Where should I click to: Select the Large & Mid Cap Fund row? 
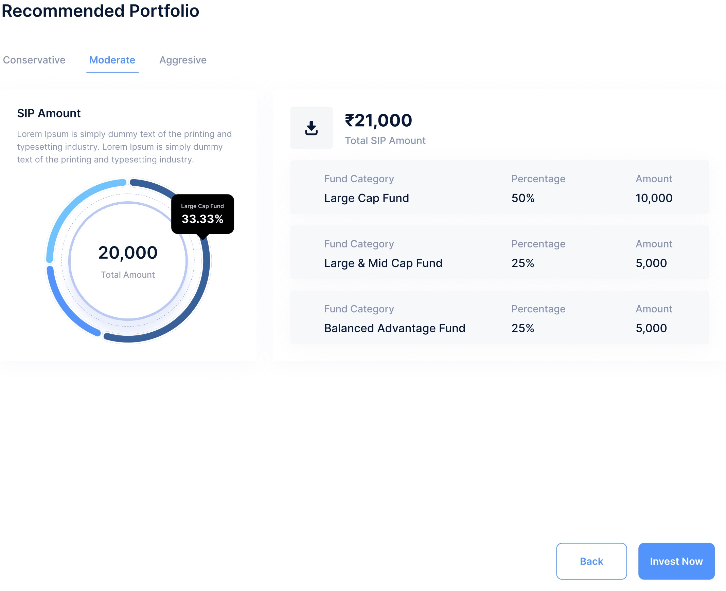click(499, 252)
